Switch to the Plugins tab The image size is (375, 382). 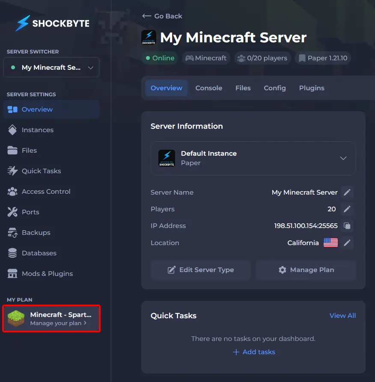(x=311, y=88)
